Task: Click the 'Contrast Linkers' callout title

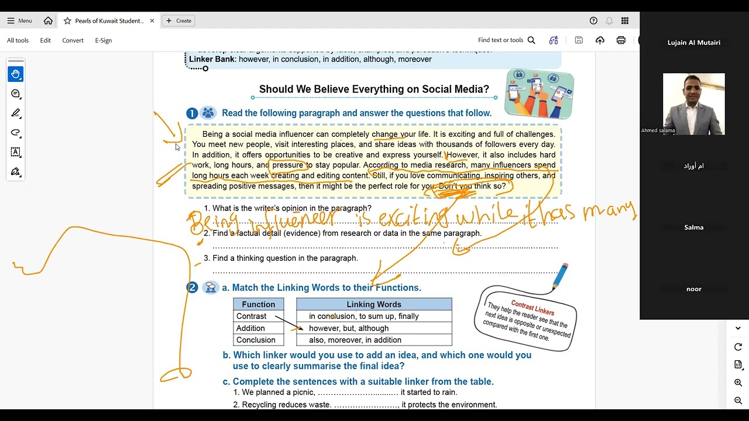Action: pos(532,308)
